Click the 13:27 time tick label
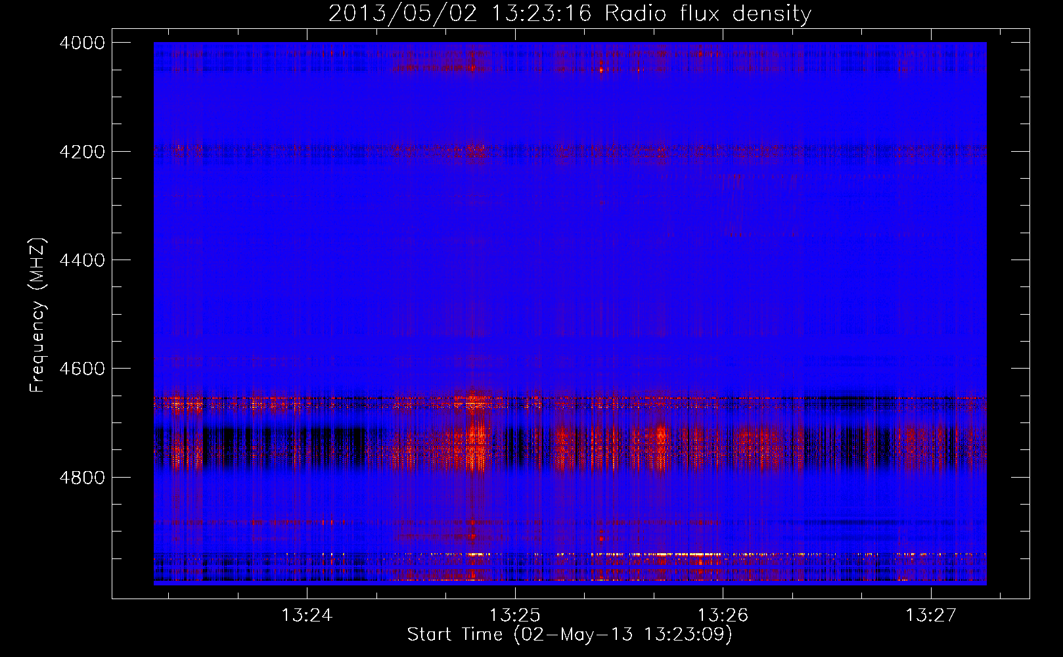This screenshot has height=657, width=1063. [x=931, y=616]
